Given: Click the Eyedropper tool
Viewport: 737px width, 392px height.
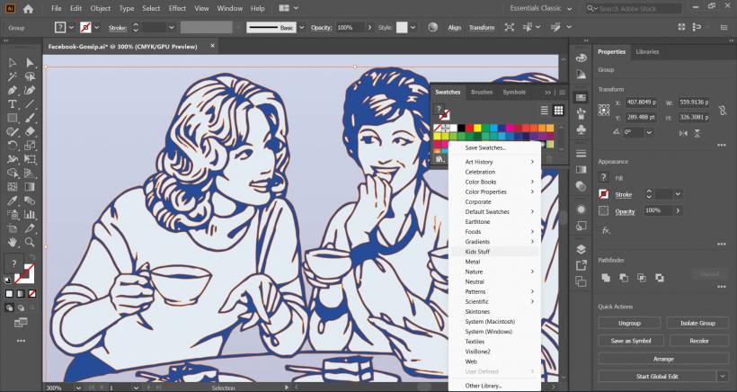Looking at the screenshot, I should [13, 200].
